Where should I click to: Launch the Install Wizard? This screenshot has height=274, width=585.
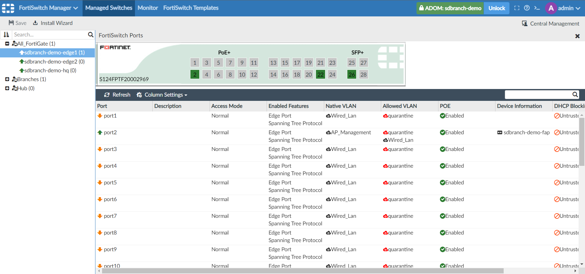(x=53, y=23)
